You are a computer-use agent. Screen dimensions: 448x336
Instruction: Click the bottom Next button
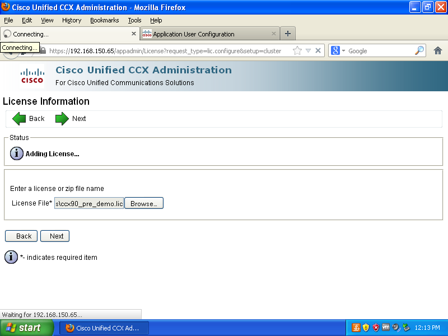(x=55, y=236)
